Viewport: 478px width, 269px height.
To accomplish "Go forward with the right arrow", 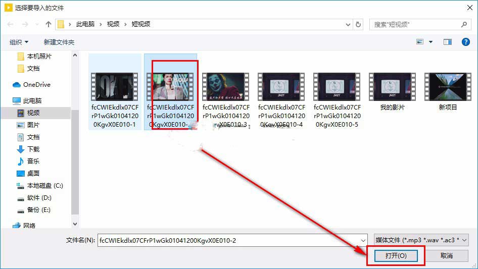I will (x=25, y=24).
